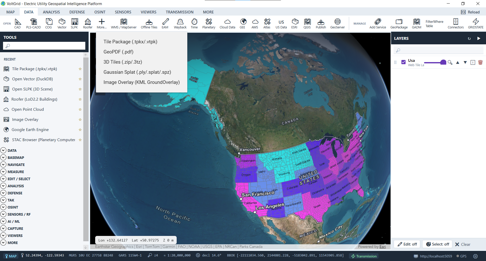Open the Cloud Data tool
Image resolution: width=486 pixels, height=261 pixels.
coord(228,24)
